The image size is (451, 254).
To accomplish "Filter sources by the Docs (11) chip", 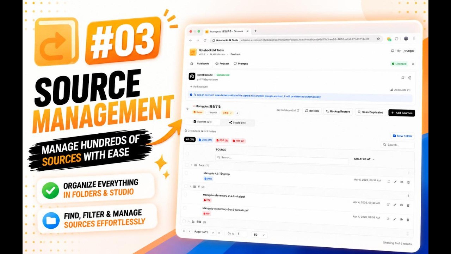I will click(205, 140).
